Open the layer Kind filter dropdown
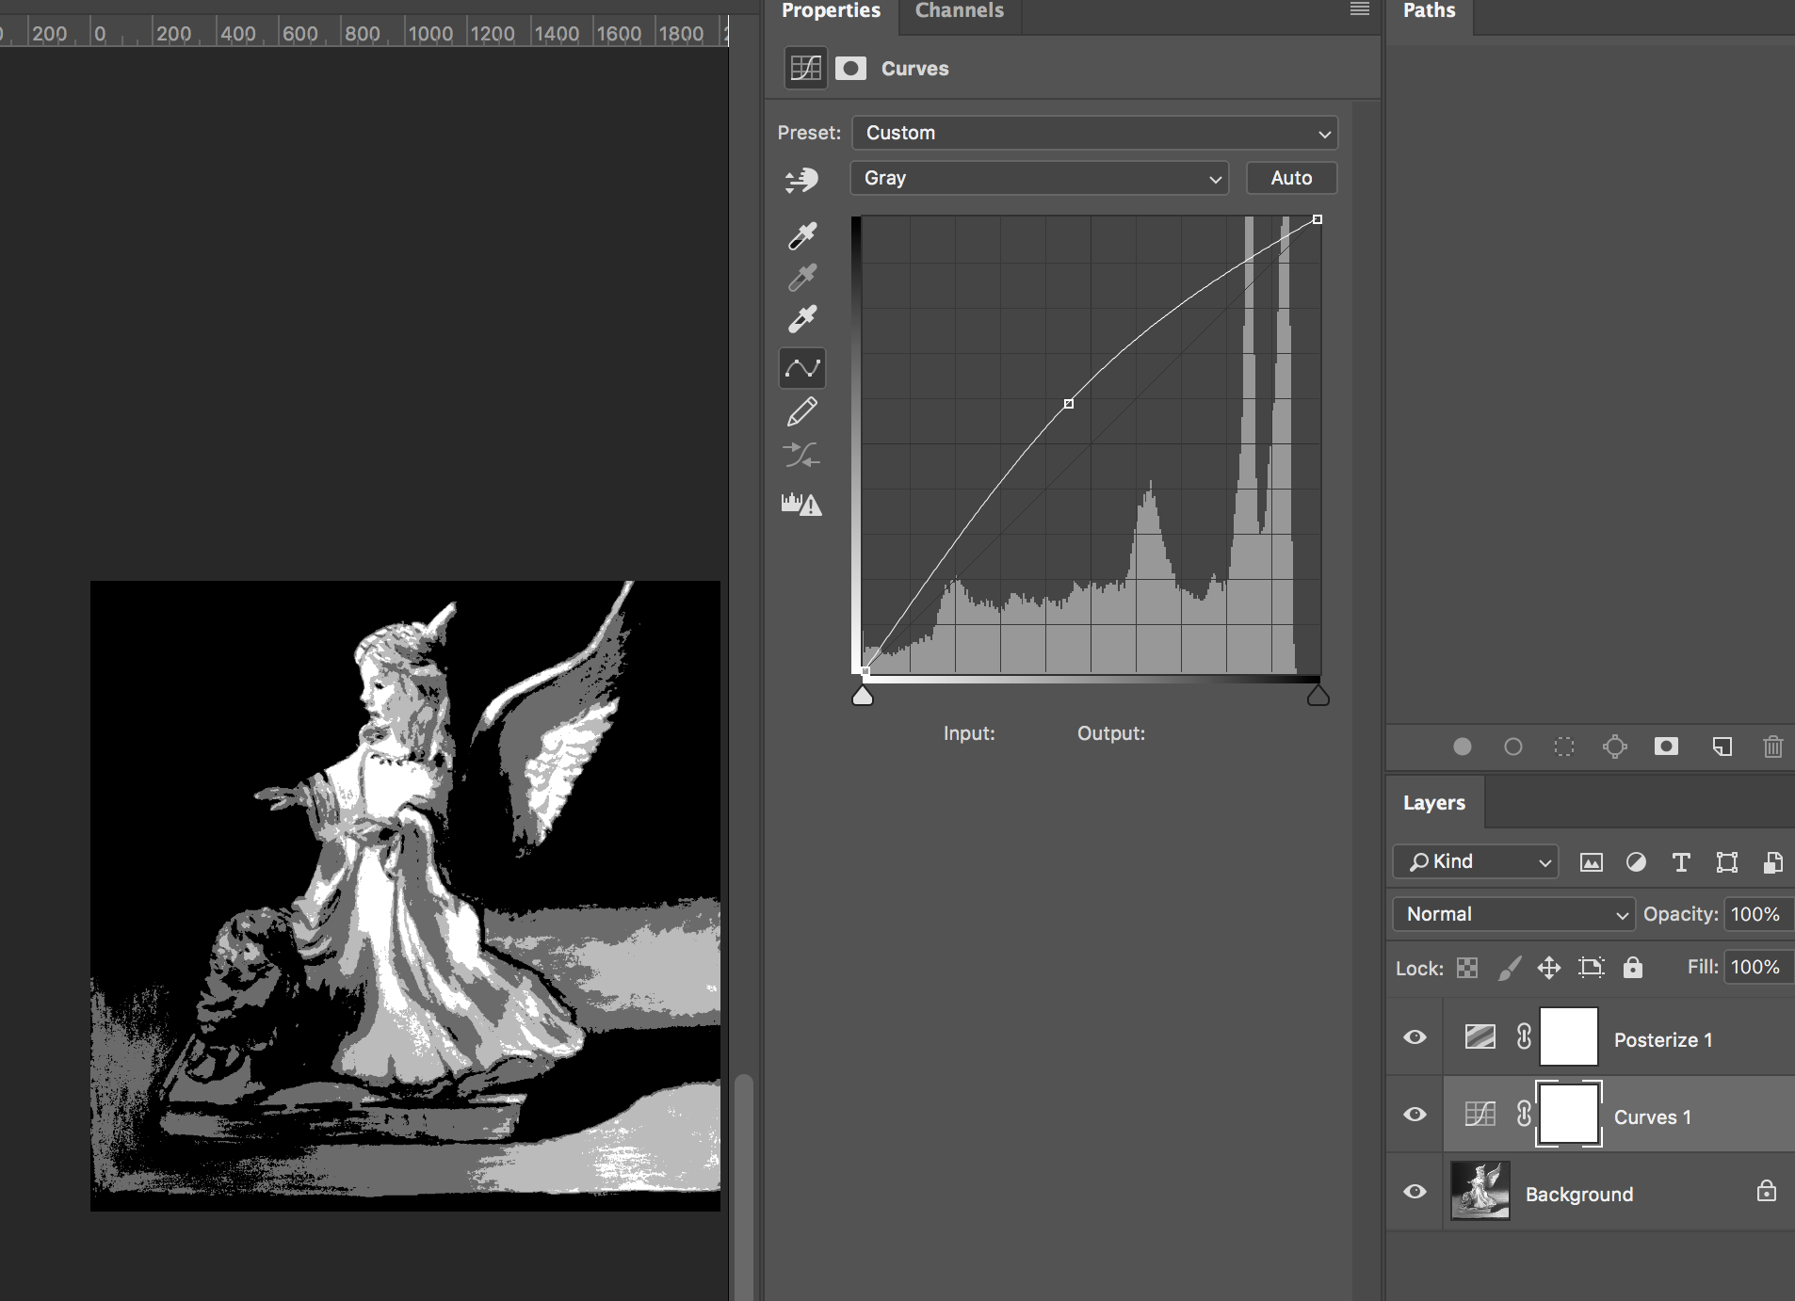The image size is (1795, 1301). 1476,861
